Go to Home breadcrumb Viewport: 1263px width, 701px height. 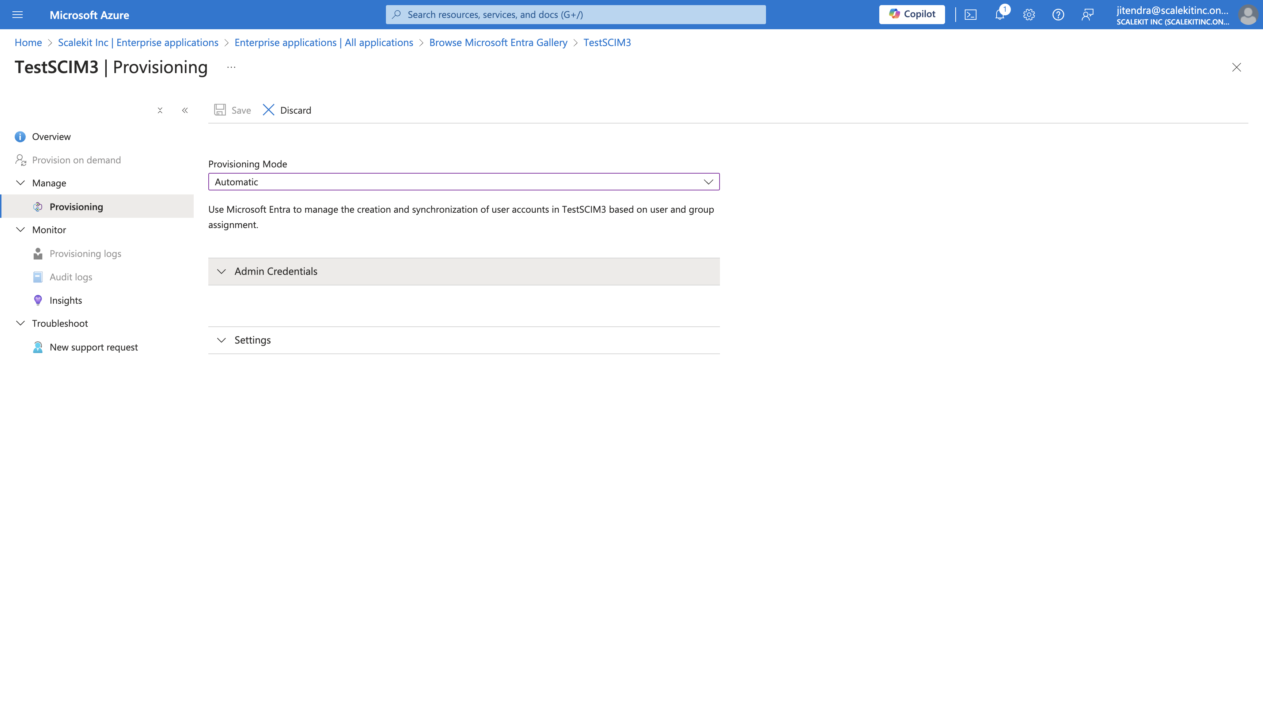(29, 43)
